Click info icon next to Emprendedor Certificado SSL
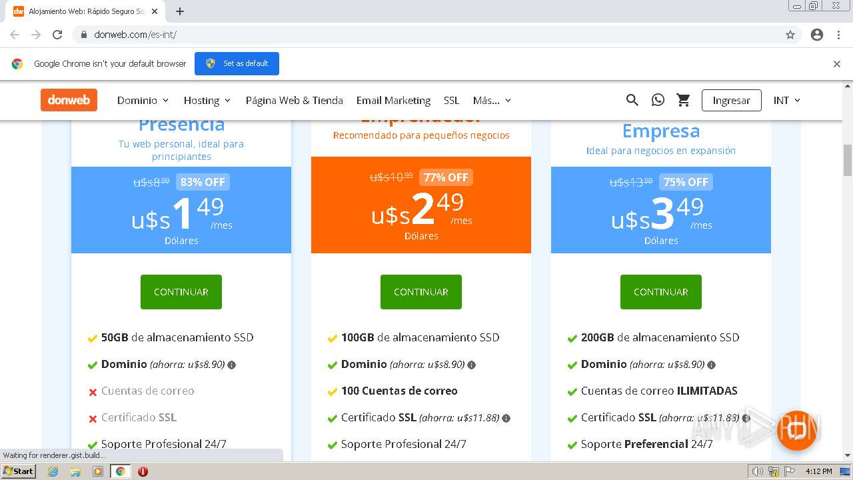853x480 pixels. 506,418
